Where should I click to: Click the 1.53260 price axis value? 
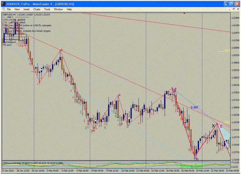[x=235, y=160]
